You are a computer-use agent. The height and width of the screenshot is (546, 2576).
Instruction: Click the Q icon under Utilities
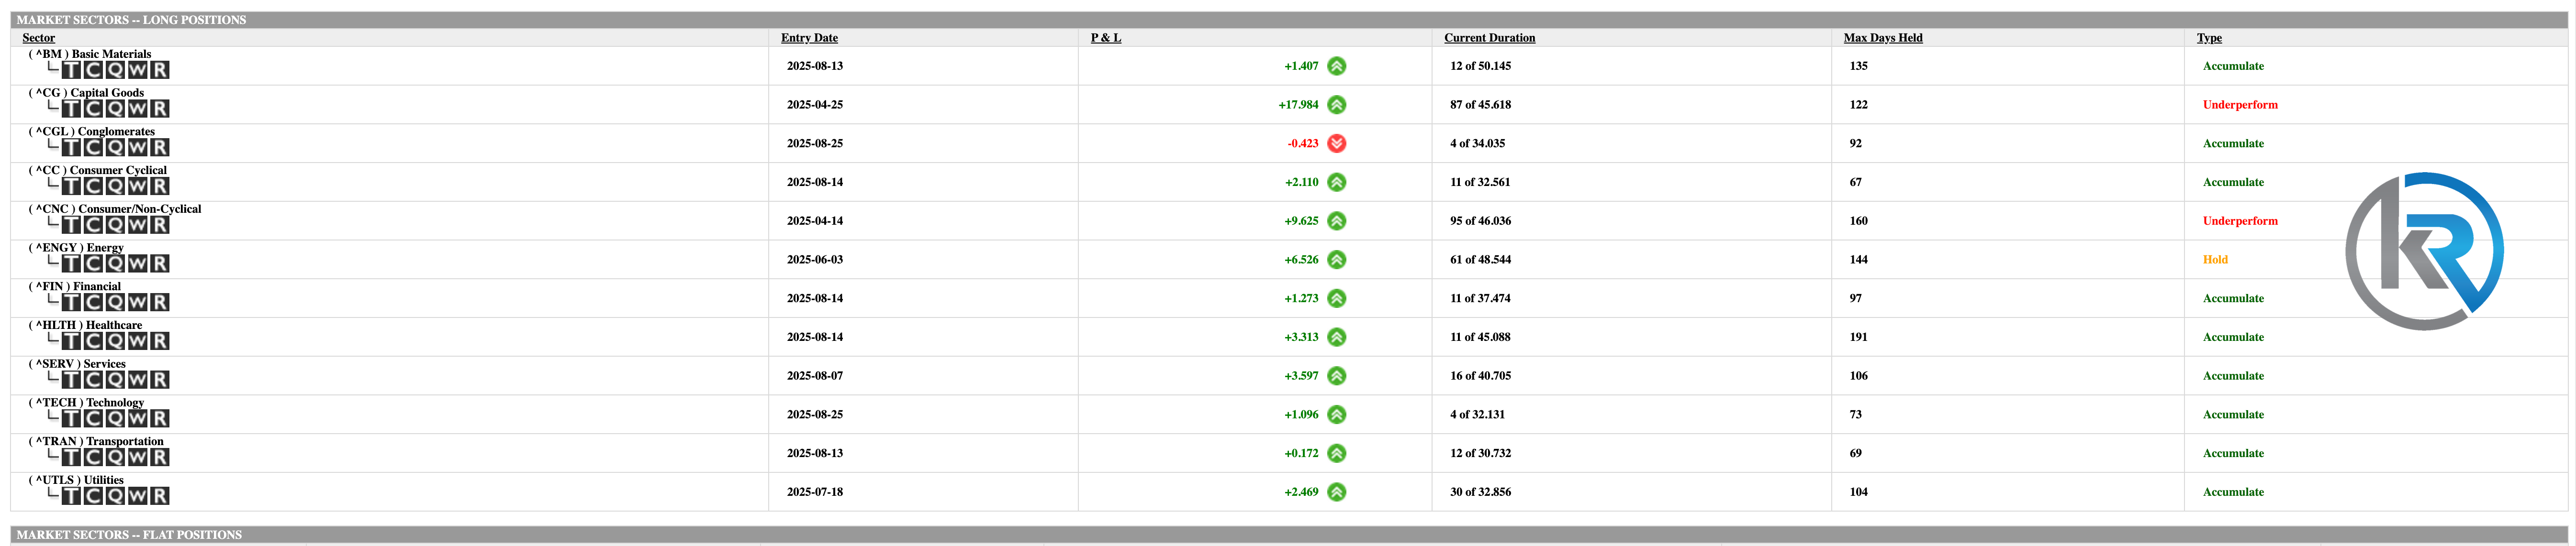[x=116, y=496]
